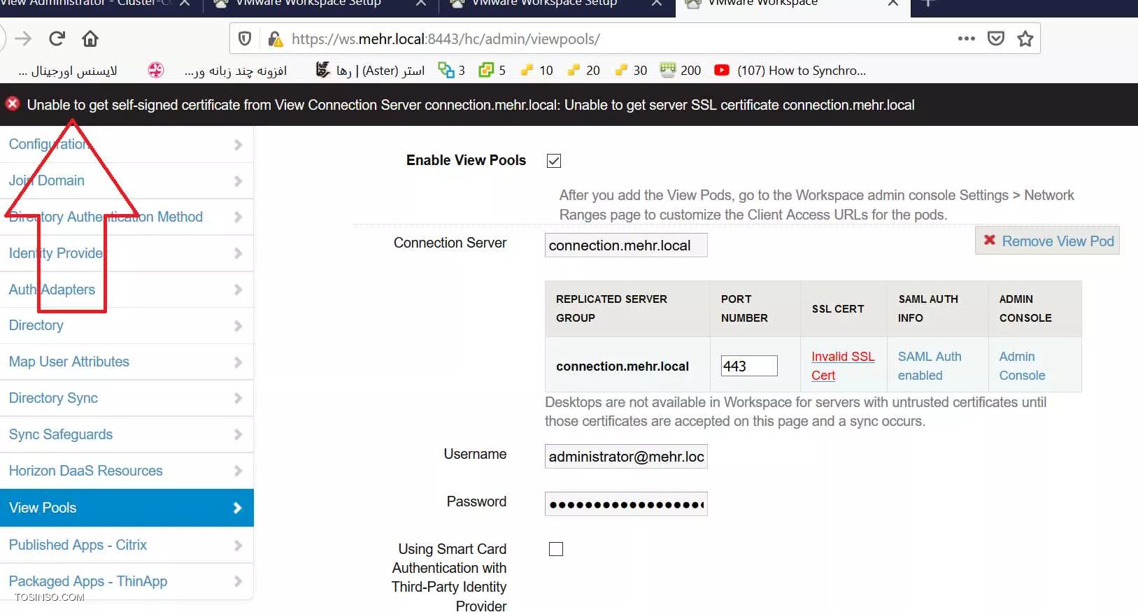Open the Directory Sync sidebar link
1138x612 pixels.
[x=53, y=398]
